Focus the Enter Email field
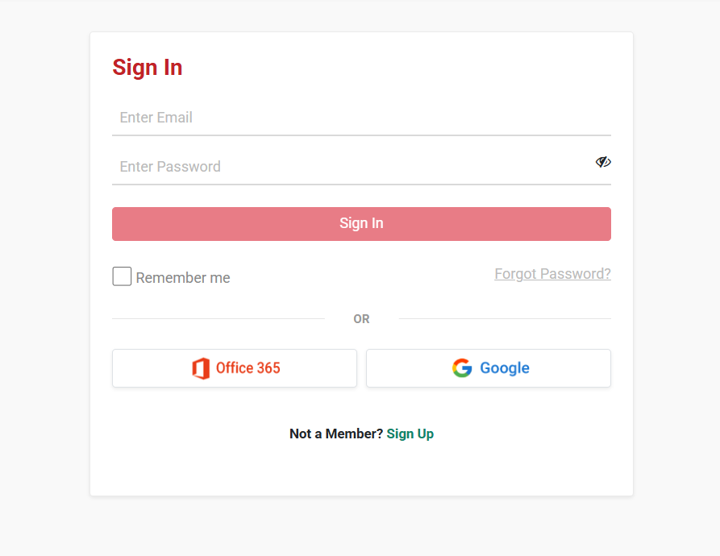Image resolution: width=720 pixels, height=556 pixels. (x=361, y=118)
